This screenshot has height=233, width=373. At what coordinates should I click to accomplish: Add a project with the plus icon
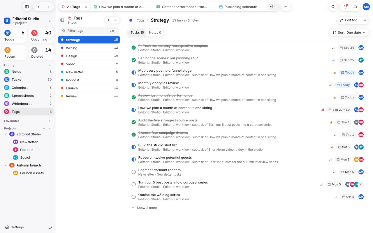[x=44, y=128]
